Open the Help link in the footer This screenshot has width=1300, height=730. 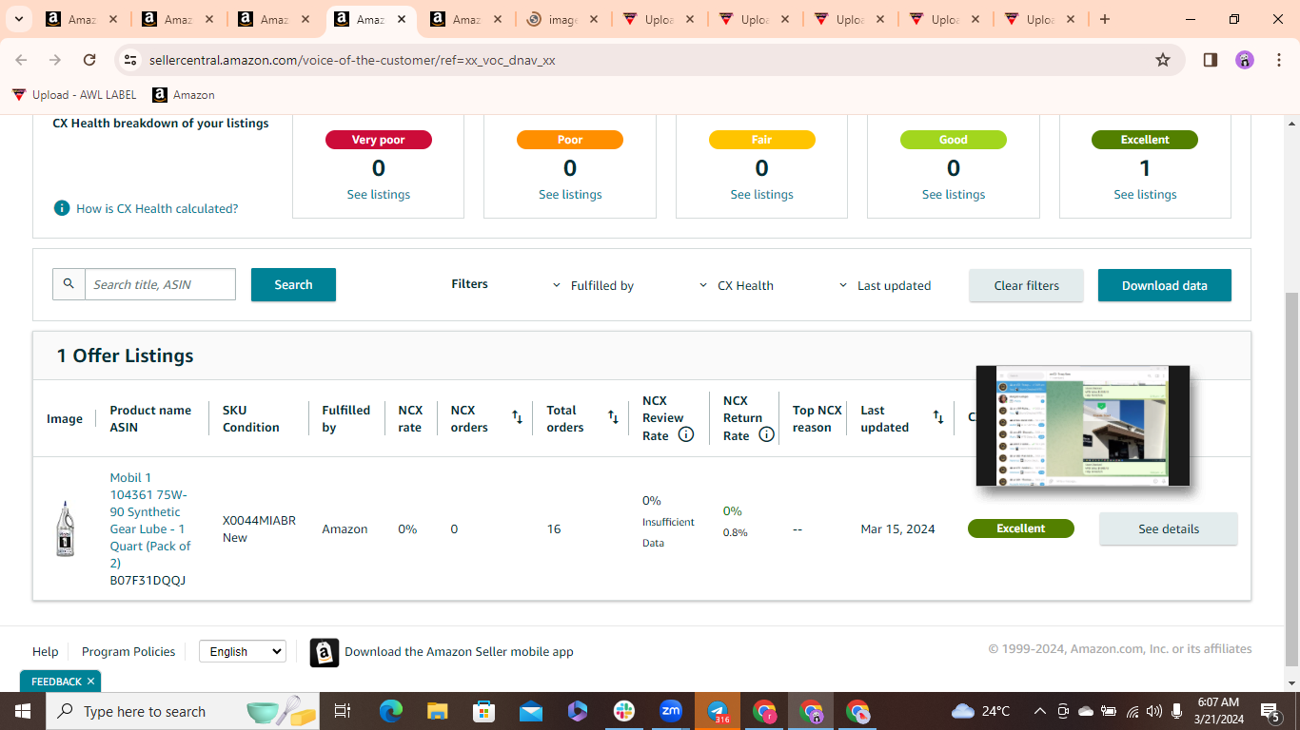click(x=46, y=651)
